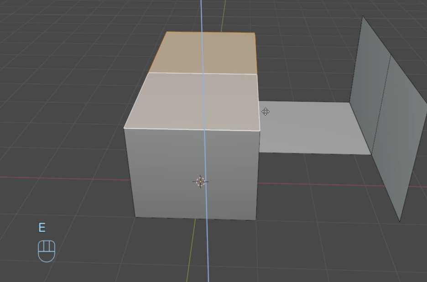Viewport: 427px width, 282px height.
Task: Select the white-outlined top face of cube
Action: click(x=192, y=102)
